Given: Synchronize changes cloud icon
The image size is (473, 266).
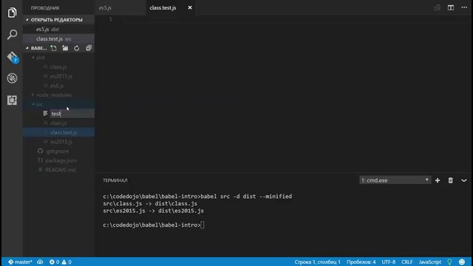Looking at the screenshot, I should click(x=40, y=262).
